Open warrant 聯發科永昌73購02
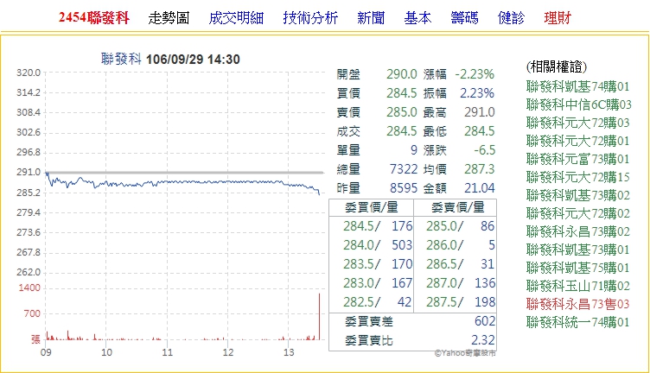650x373 pixels. [x=578, y=231]
